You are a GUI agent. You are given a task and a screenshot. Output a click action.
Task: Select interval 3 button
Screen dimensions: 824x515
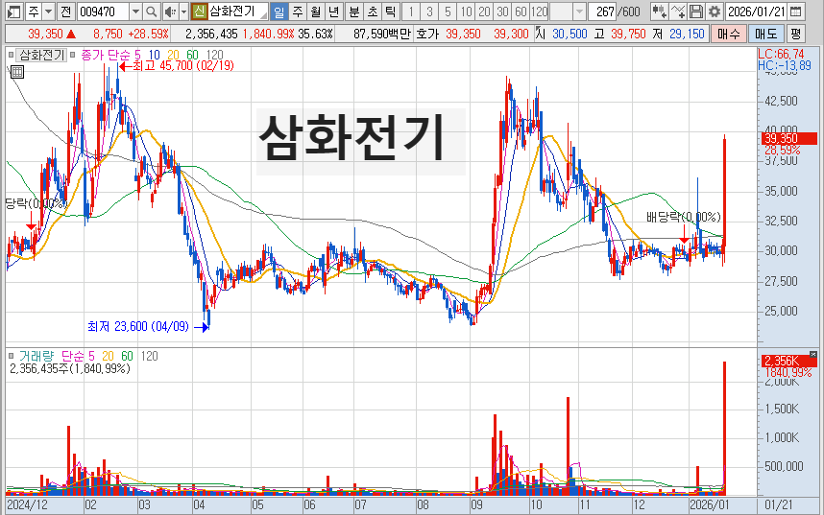click(x=429, y=11)
